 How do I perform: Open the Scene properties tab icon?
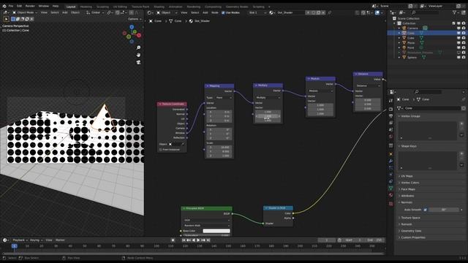(x=391, y=130)
